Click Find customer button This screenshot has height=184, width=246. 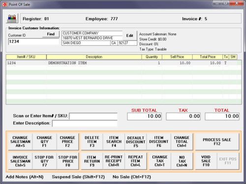pos(51,34)
